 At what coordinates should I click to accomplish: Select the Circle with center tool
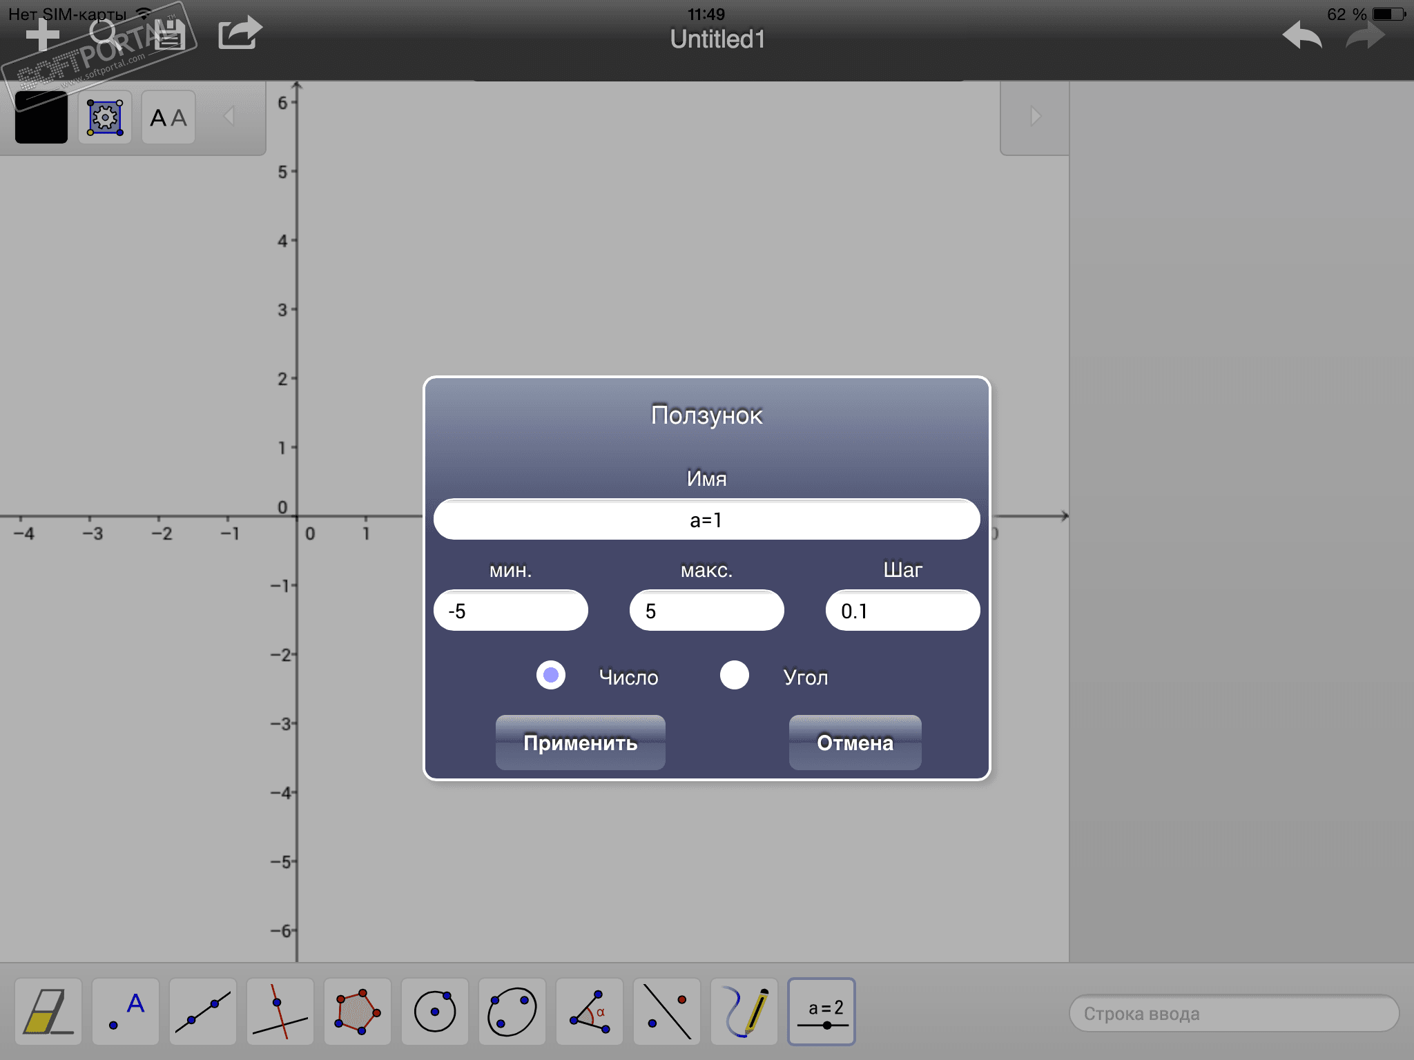click(x=435, y=1011)
